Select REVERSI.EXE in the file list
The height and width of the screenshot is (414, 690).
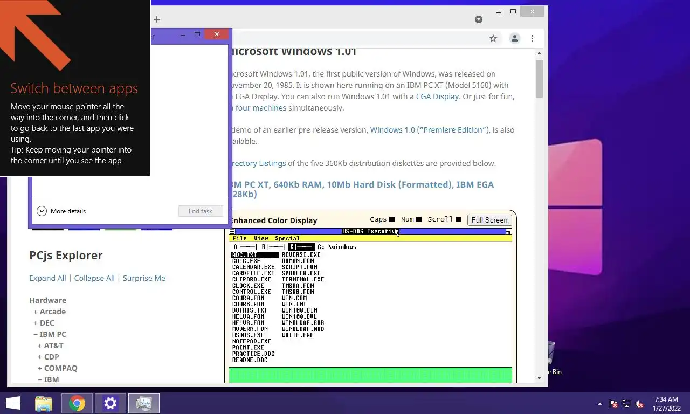[301, 254]
